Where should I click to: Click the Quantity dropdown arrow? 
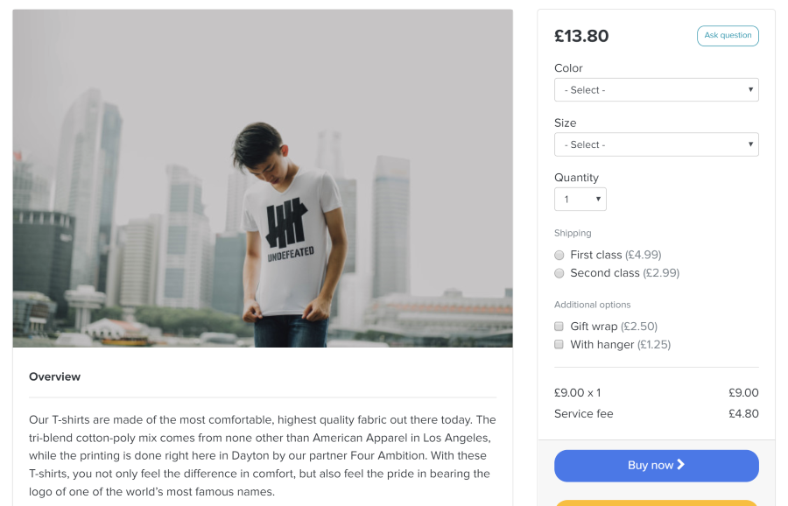pos(599,200)
